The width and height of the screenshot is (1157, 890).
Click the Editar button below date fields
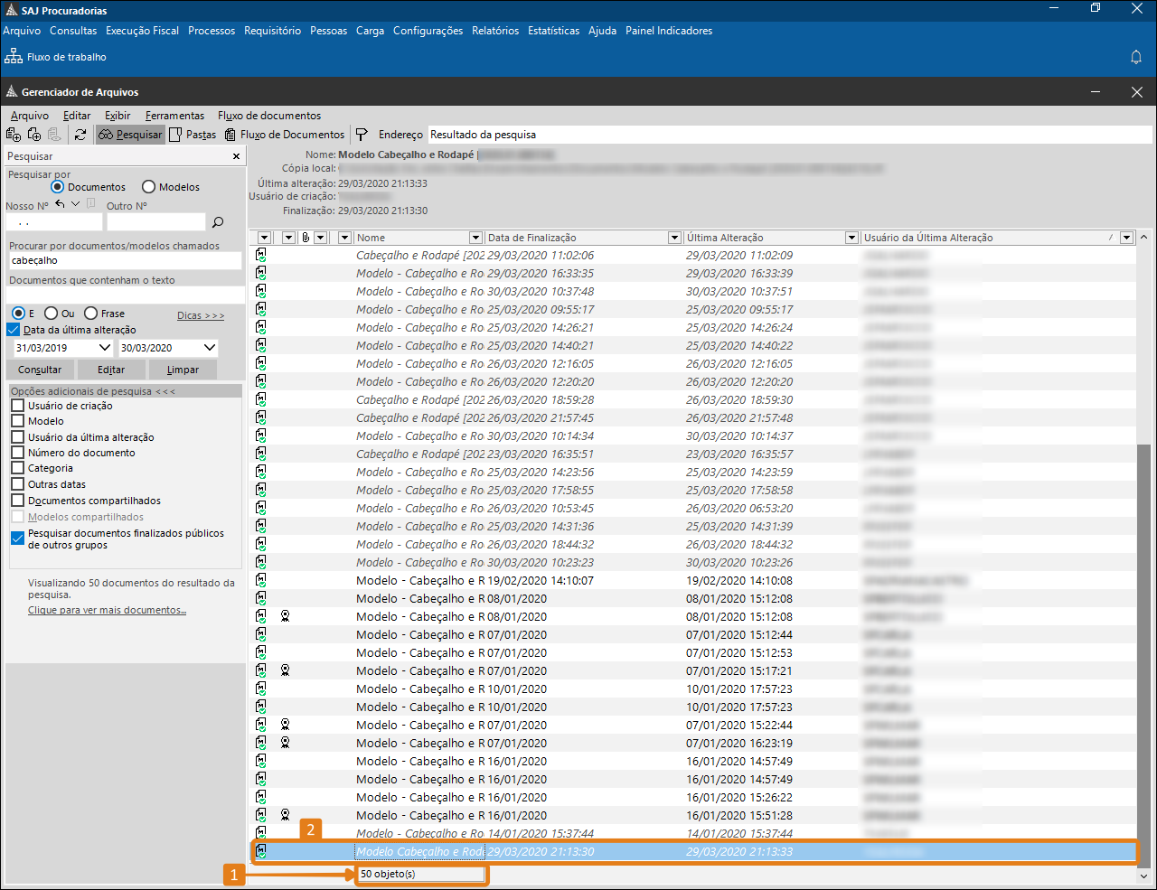tap(111, 370)
